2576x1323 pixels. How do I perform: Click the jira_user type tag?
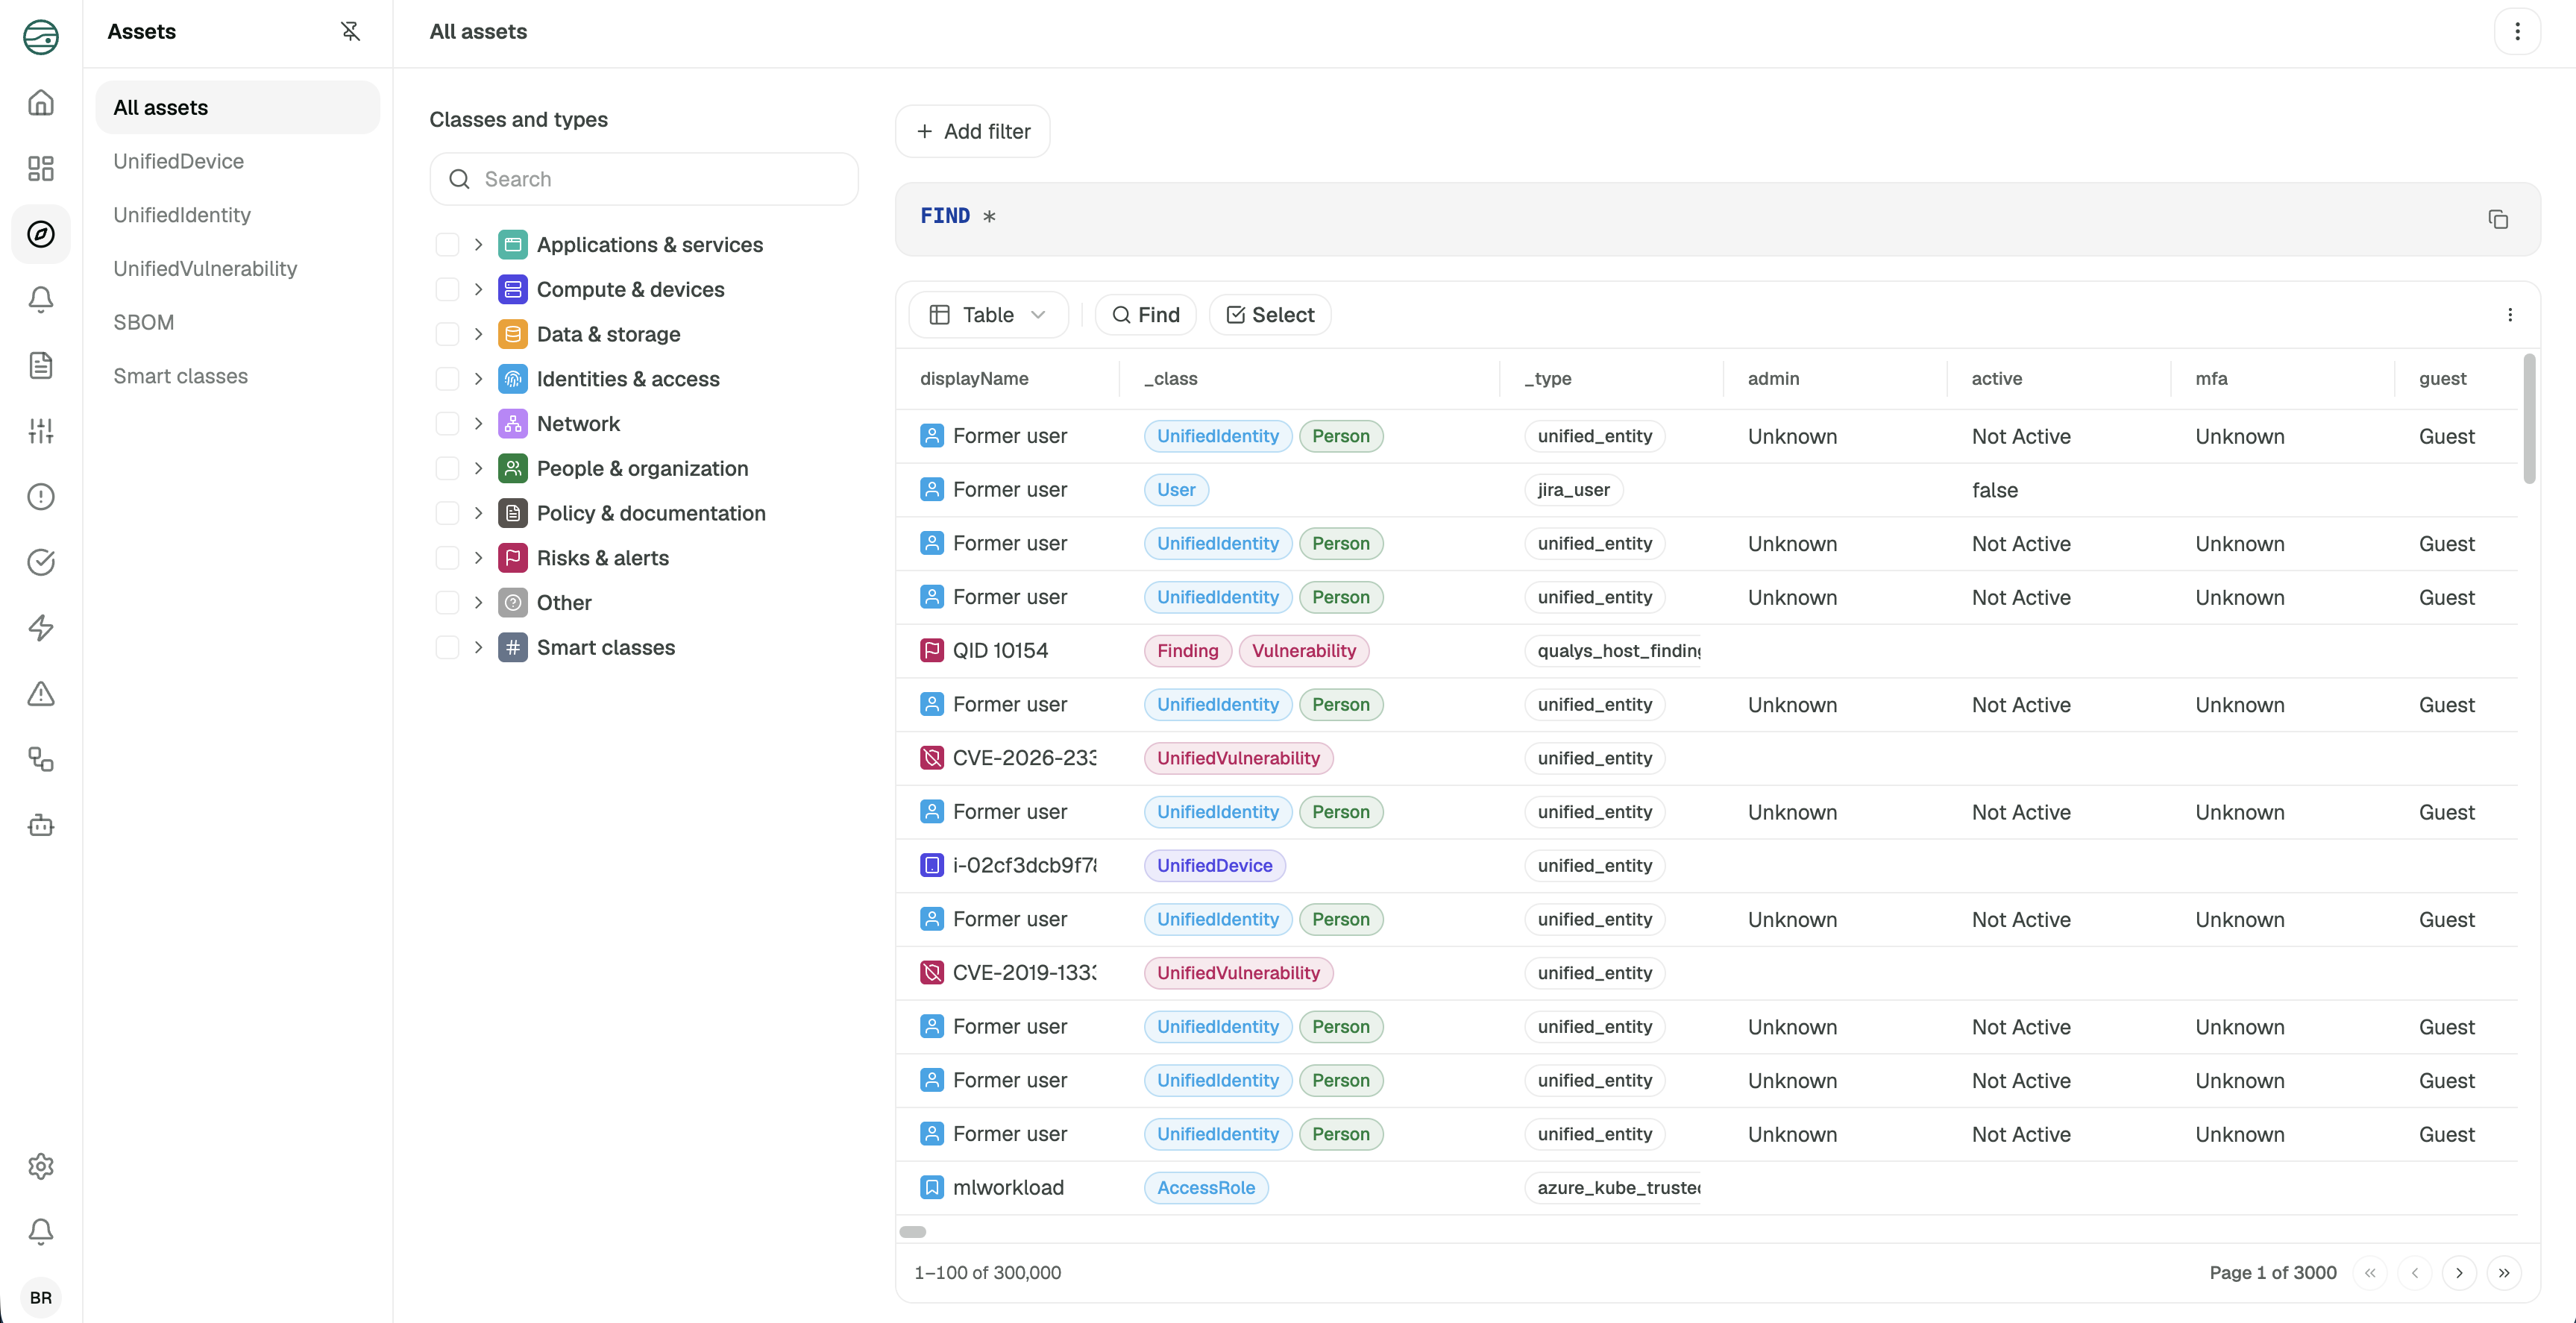click(x=1574, y=490)
